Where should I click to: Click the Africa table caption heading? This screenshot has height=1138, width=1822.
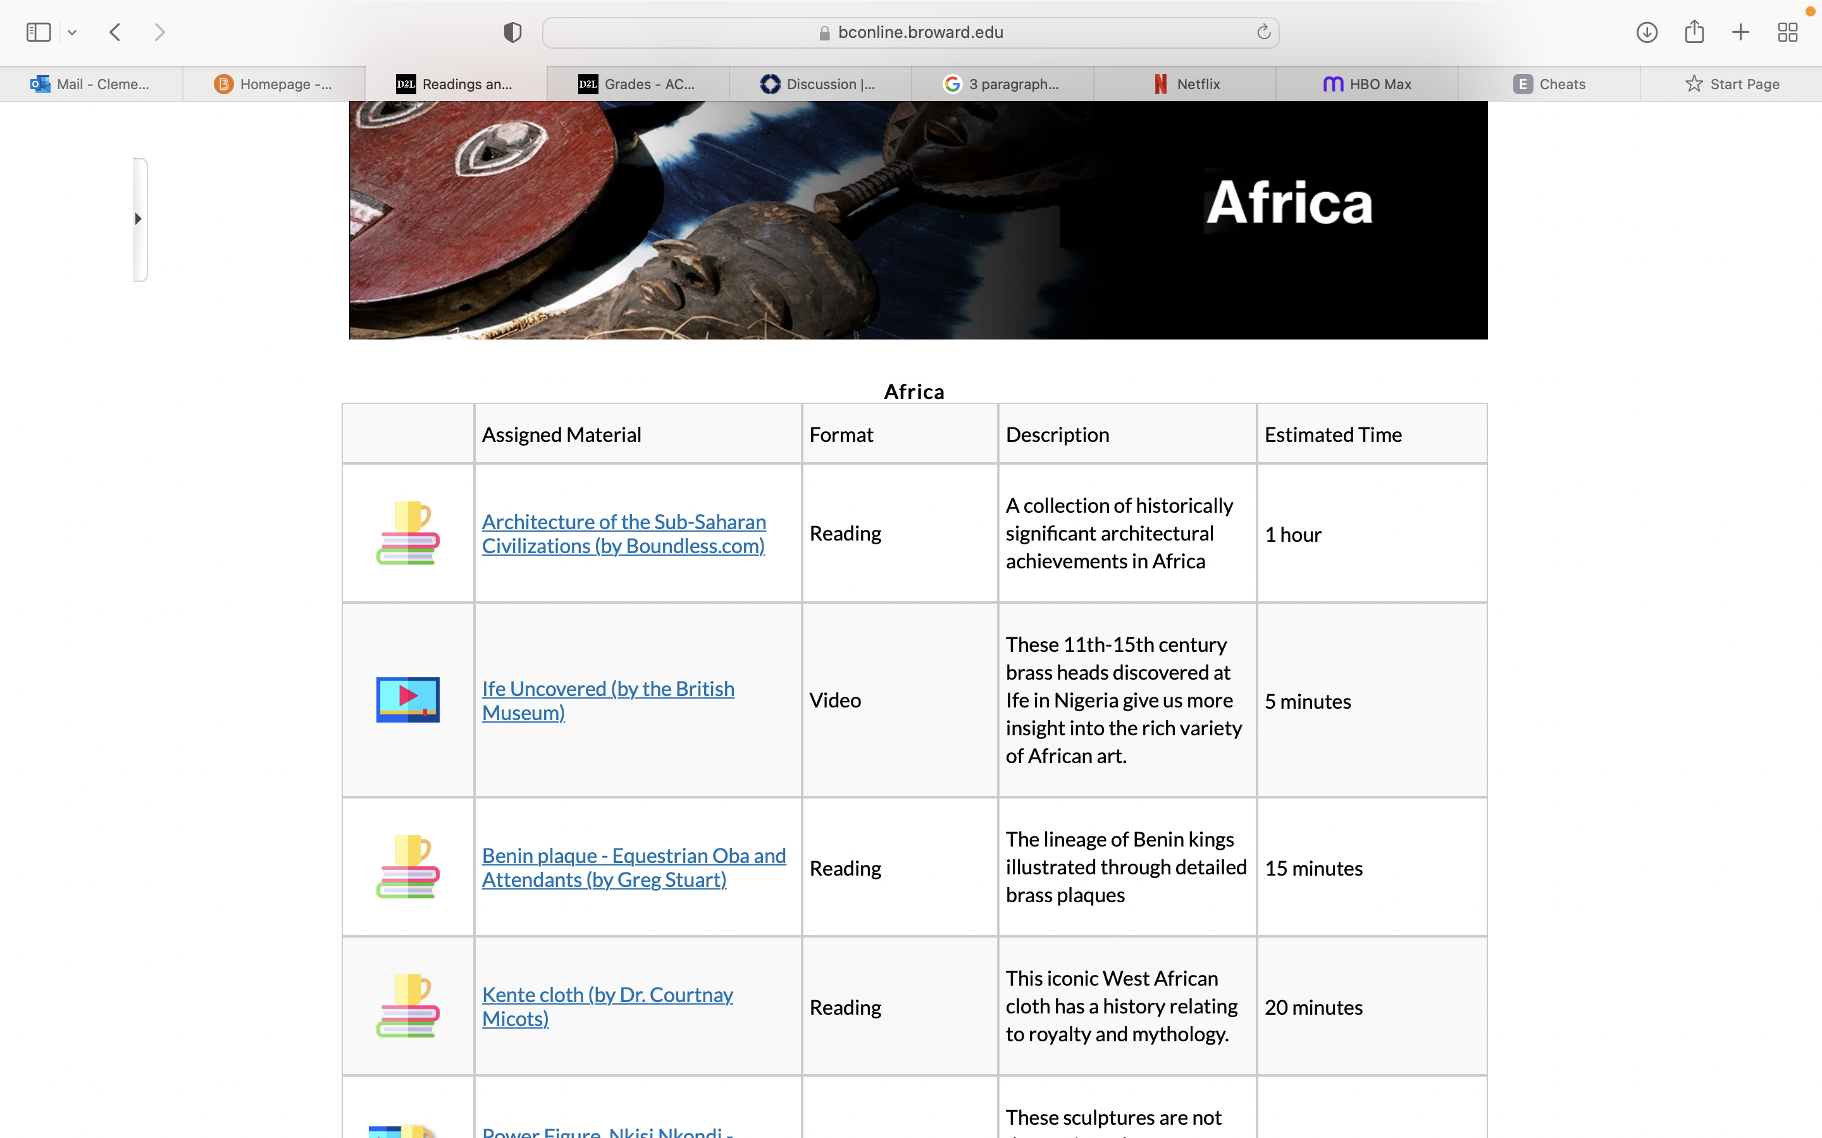tap(914, 391)
